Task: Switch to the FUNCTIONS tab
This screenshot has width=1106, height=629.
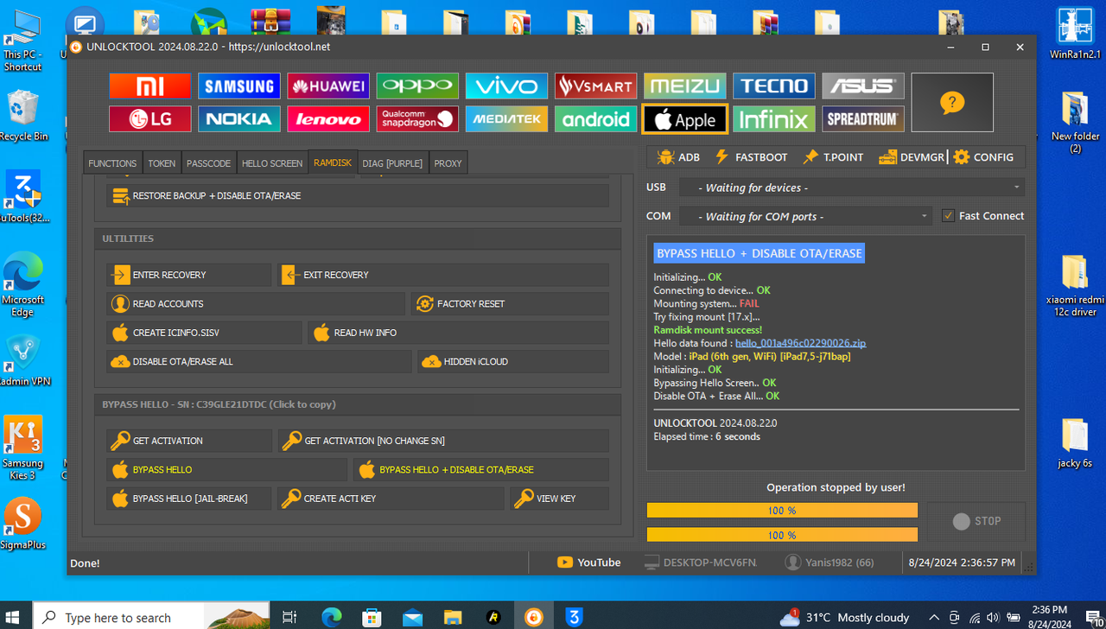Action: [x=112, y=163]
